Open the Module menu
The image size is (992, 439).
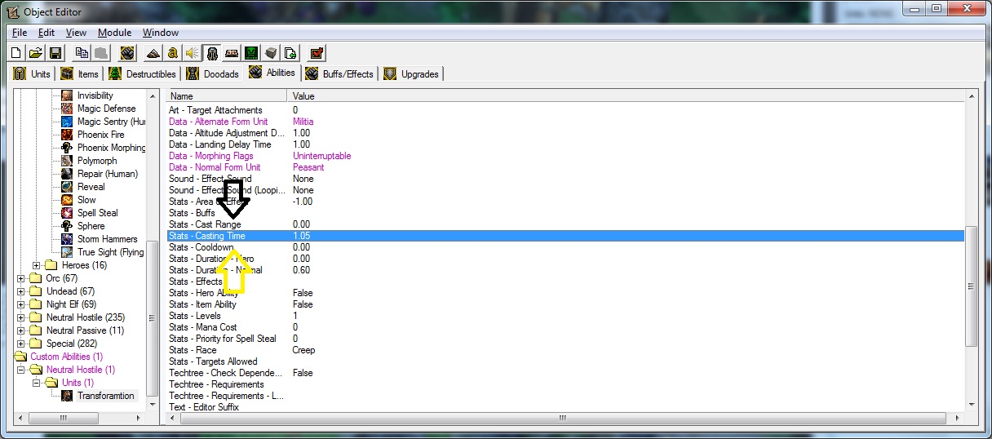(114, 33)
